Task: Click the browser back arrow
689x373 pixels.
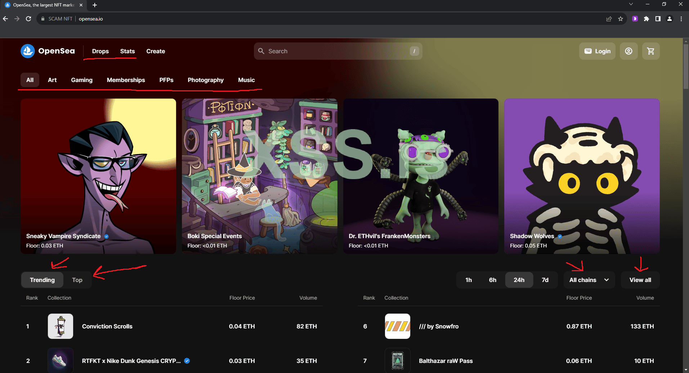Action: (5, 19)
